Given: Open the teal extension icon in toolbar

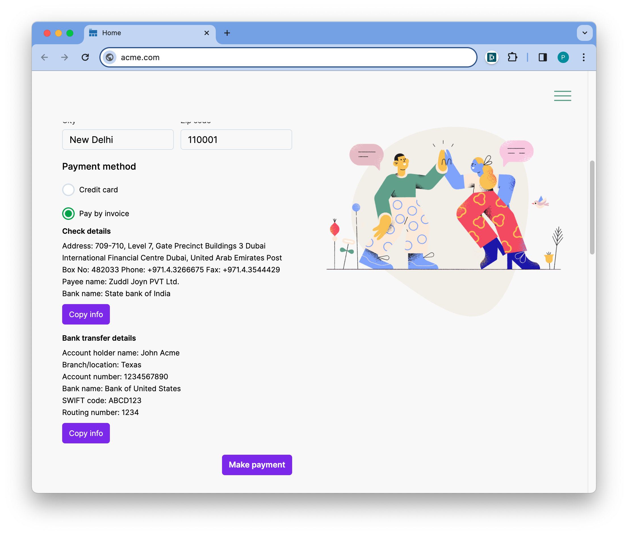Looking at the screenshot, I should pyautogui.click(x=492, y=57).
